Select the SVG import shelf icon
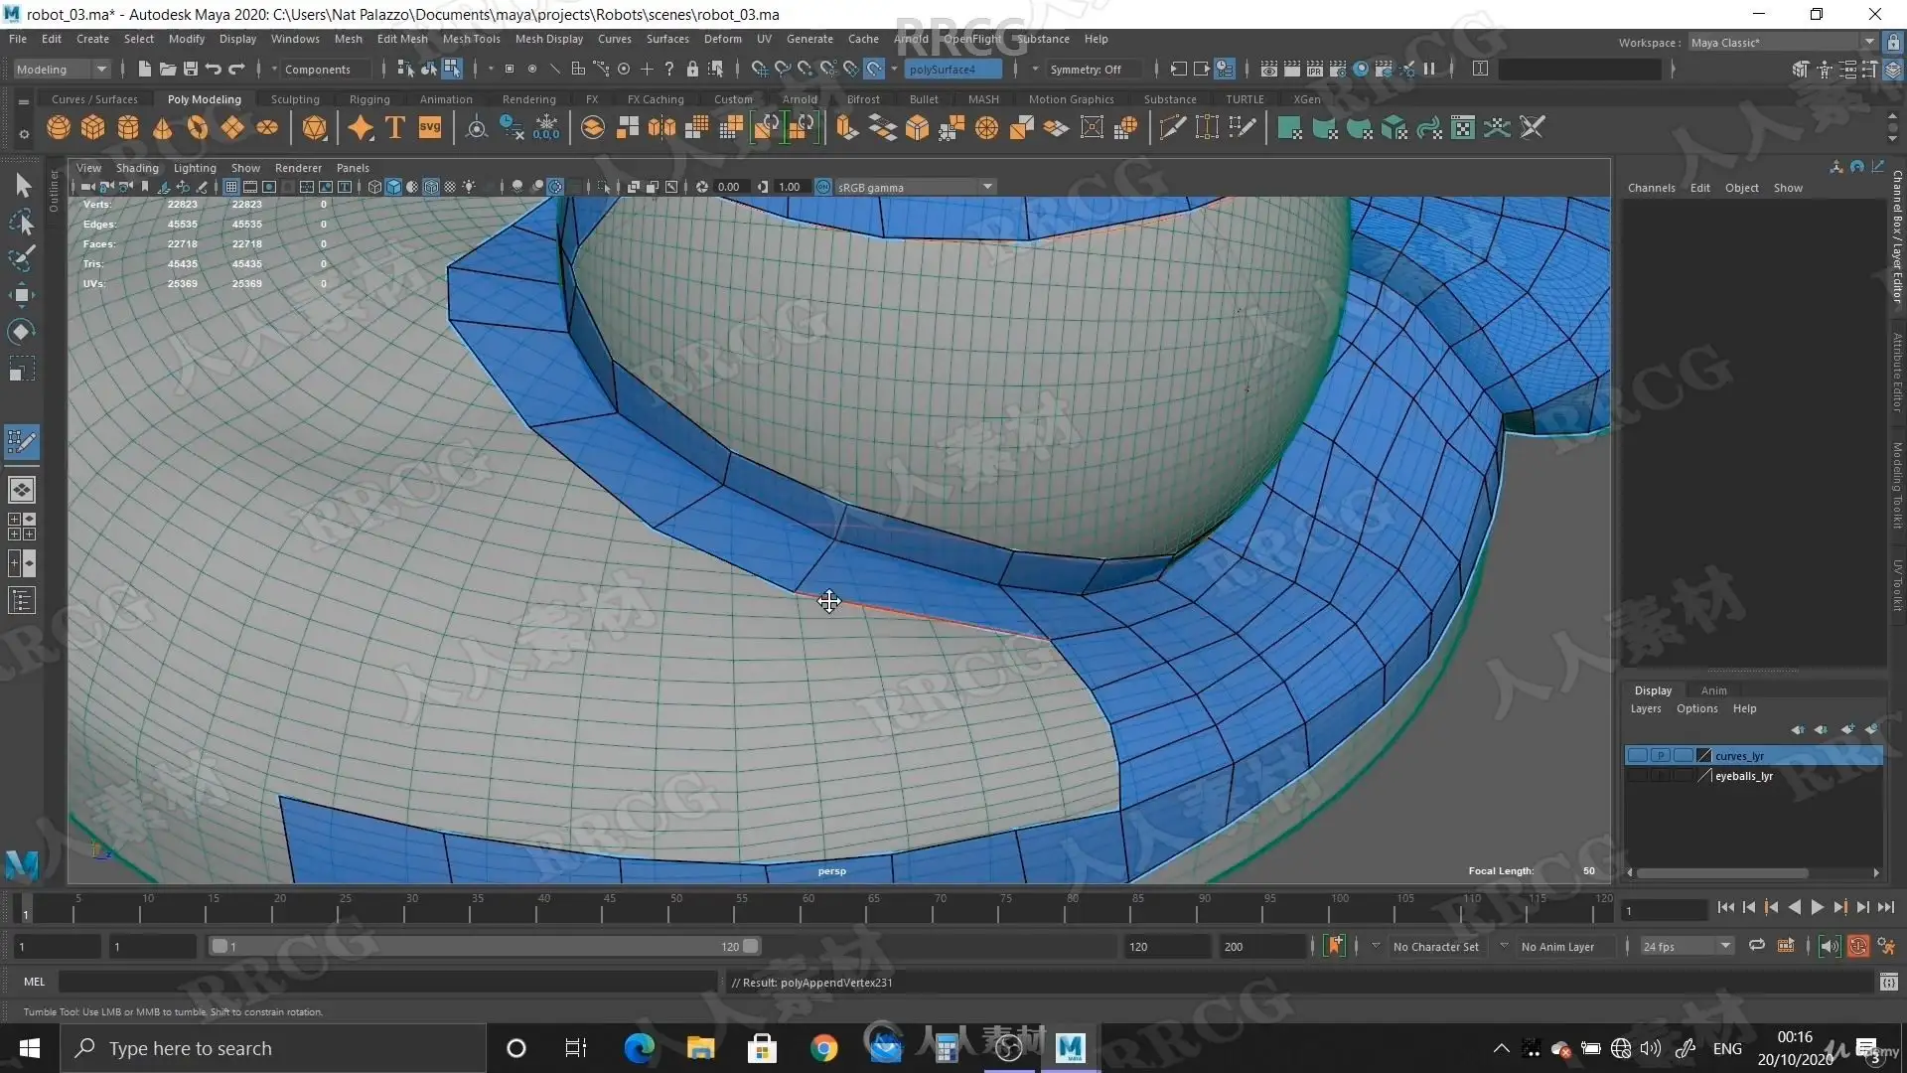 point(430,128)
